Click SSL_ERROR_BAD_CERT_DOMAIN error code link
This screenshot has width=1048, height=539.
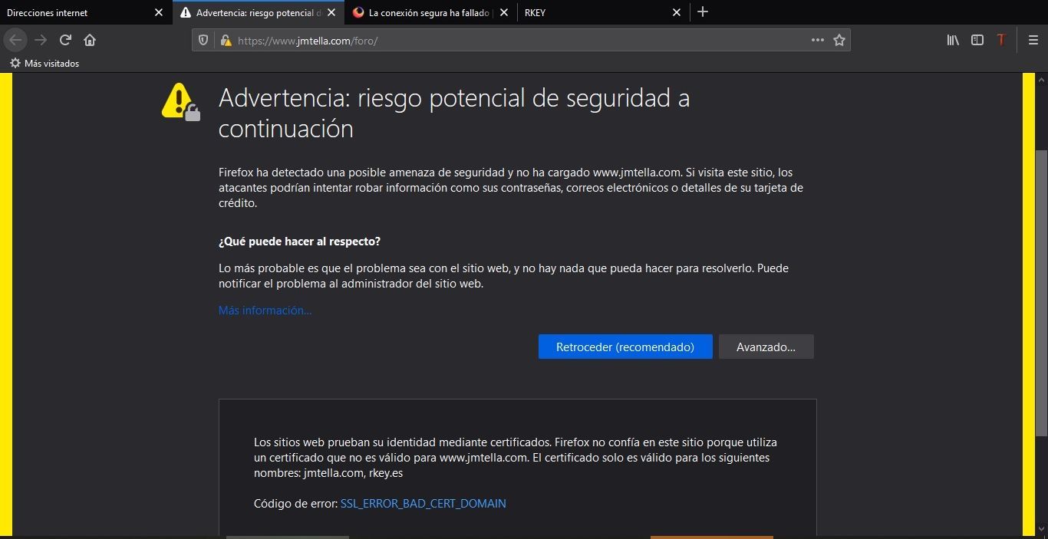point(423,504)
